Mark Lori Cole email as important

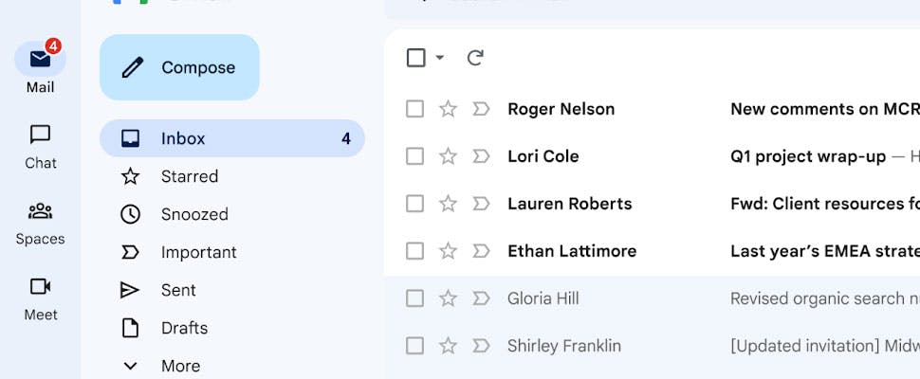[481, 156]
